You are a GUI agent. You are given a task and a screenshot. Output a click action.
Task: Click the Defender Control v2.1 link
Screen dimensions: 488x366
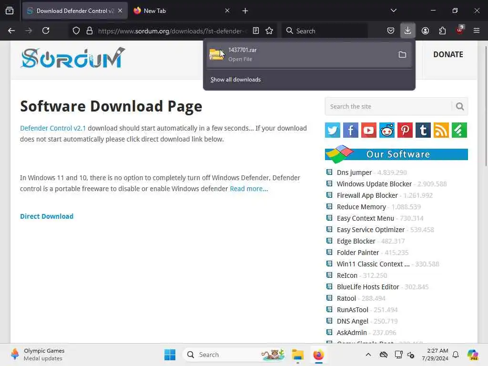pos(53,128)
